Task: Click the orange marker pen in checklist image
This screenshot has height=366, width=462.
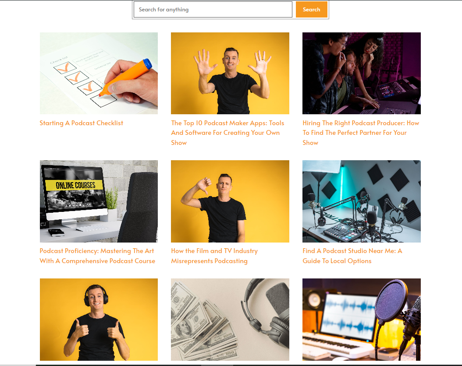Action: [x=126, y=77]
